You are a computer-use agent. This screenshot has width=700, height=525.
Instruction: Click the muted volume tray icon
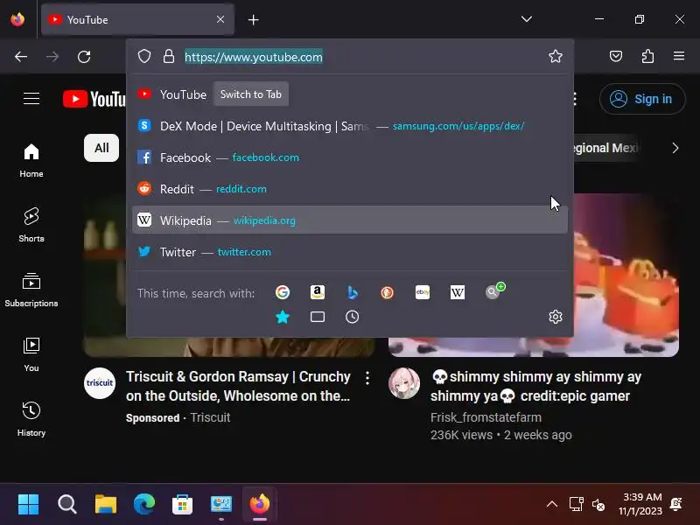pos(598,505)
